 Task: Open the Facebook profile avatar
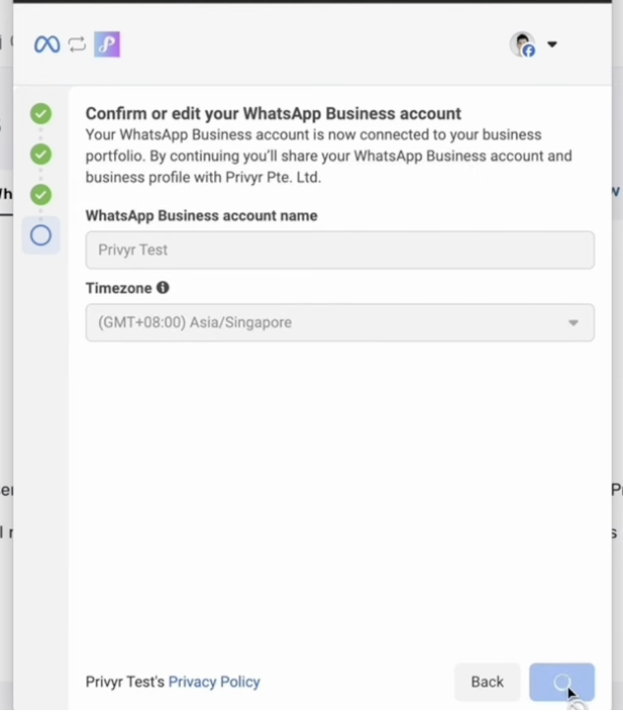tap(522, 44)
